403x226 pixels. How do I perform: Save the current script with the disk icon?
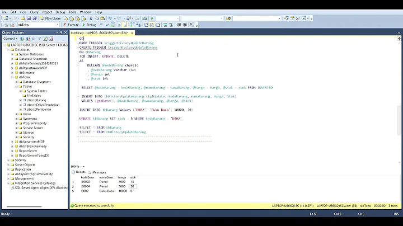tap(29, 18)
